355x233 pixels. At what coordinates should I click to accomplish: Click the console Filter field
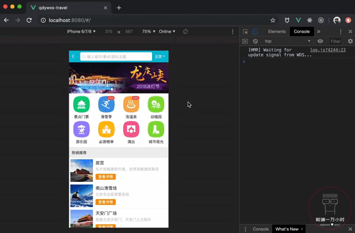point(336,41)
